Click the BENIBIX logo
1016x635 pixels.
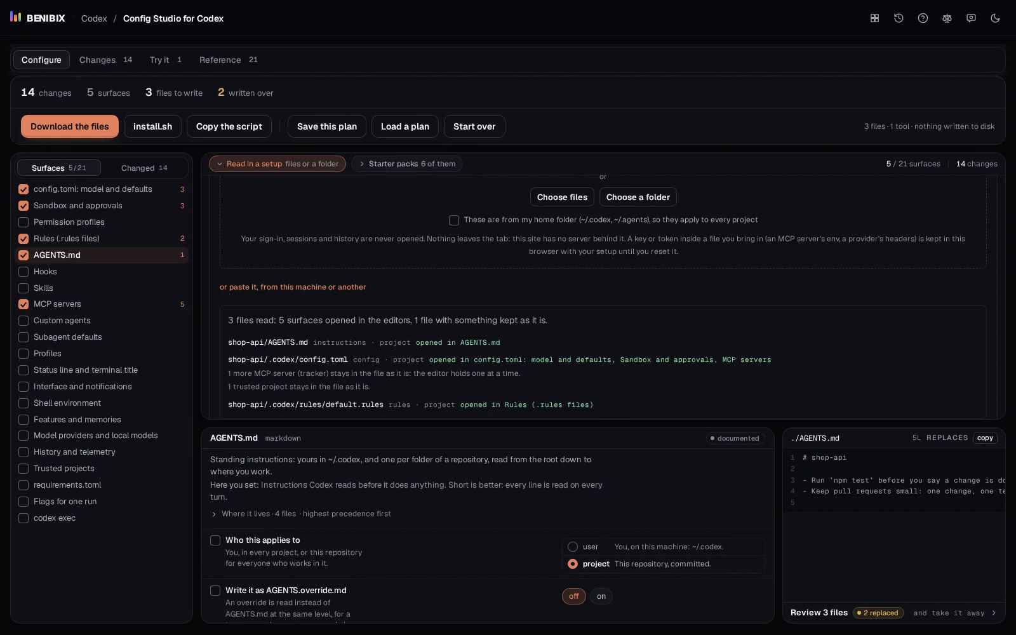[x=37, y=18]
